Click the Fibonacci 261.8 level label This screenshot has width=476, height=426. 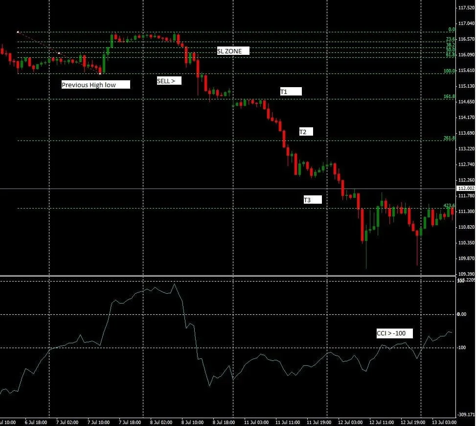[x=449, y=138]
